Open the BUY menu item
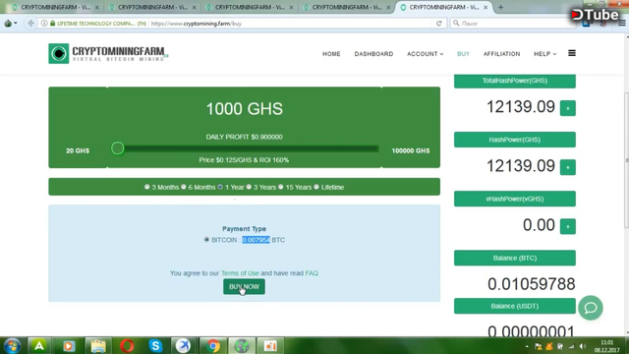The height and width of the screenshot is (354, 629). pos(463,54)
